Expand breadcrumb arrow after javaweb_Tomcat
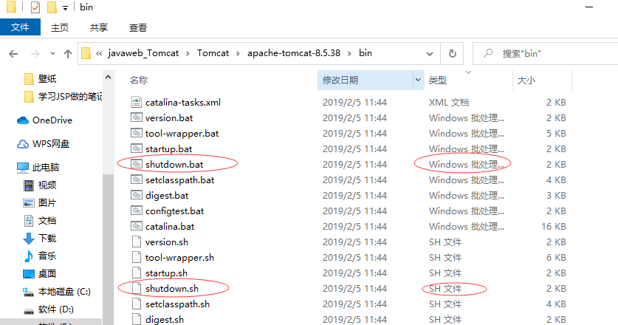The image size is (618, 325). tap(188, 54)
